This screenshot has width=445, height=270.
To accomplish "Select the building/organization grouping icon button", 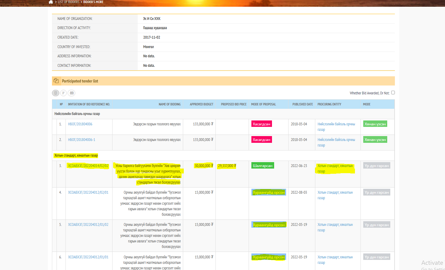I will pyautogui.click(x=56, y=93).
